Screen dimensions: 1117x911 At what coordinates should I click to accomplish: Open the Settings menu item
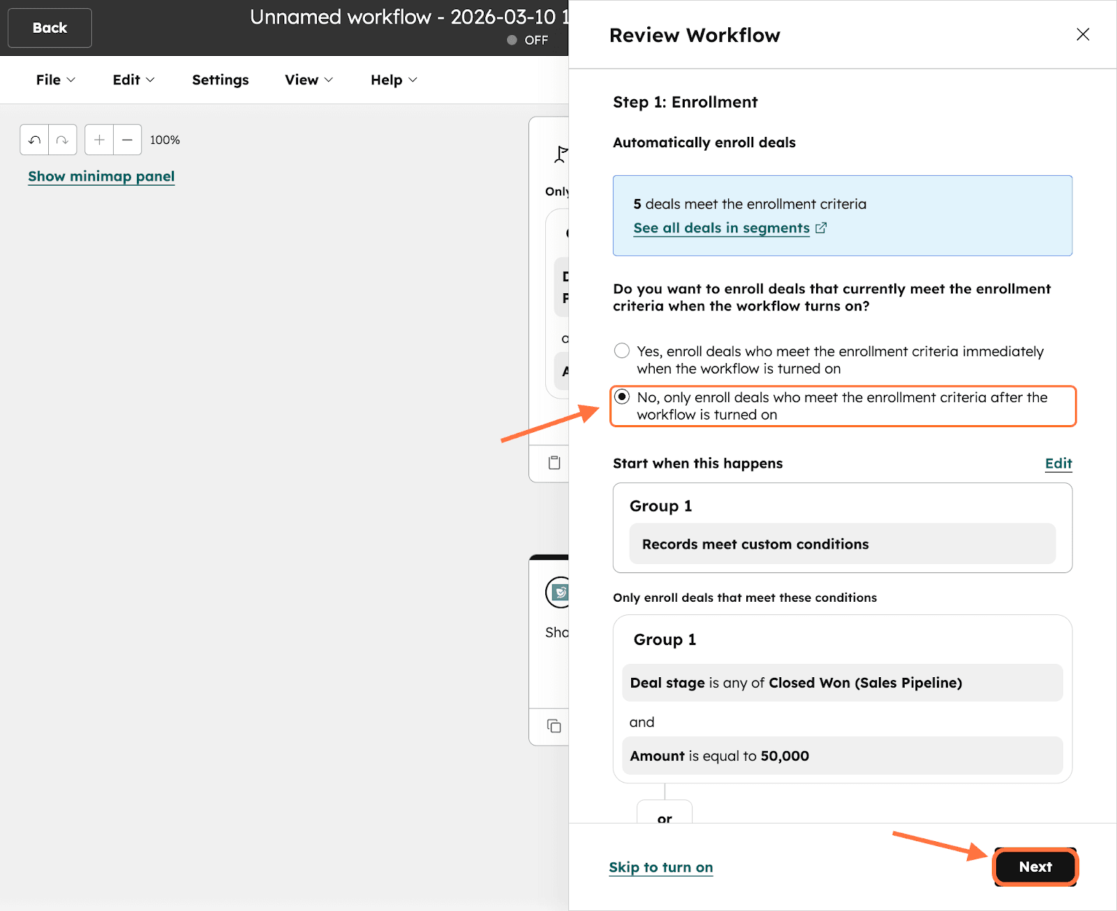(220, 80)
